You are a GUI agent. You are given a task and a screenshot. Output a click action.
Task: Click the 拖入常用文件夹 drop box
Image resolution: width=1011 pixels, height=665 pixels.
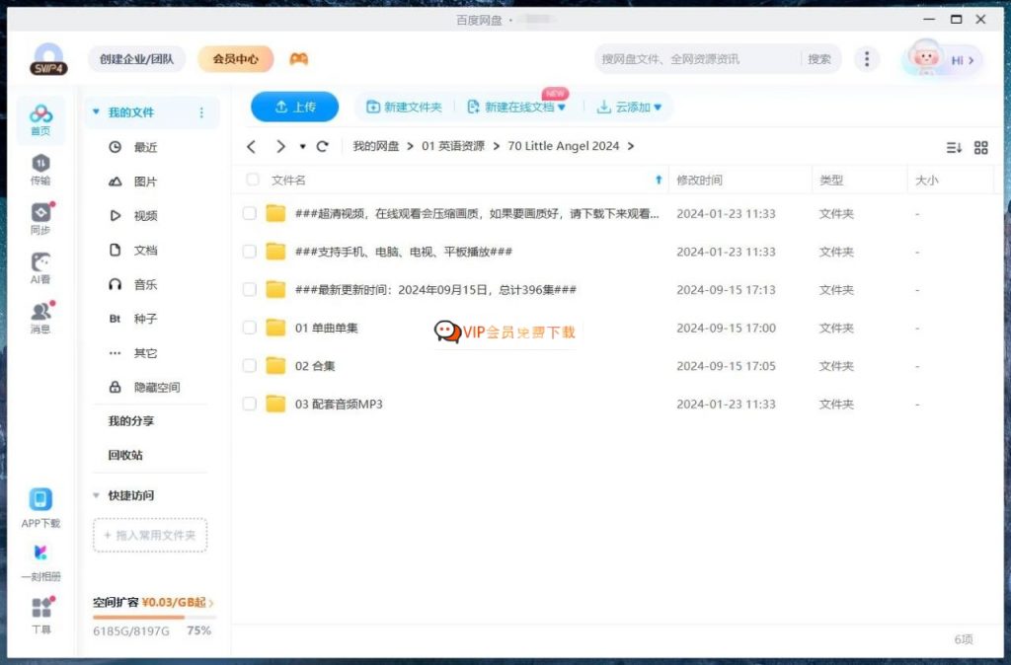pyautogui.click(x=150, y=535)
